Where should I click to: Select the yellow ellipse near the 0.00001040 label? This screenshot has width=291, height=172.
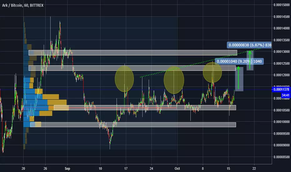pos(212,72)
